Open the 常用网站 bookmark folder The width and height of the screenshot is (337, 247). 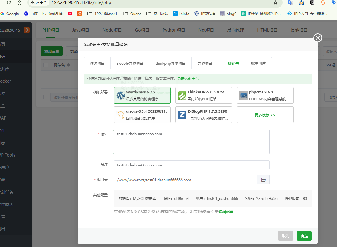click(157, 14)
